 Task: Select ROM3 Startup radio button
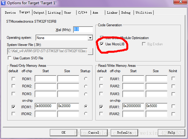click(86, 94)
